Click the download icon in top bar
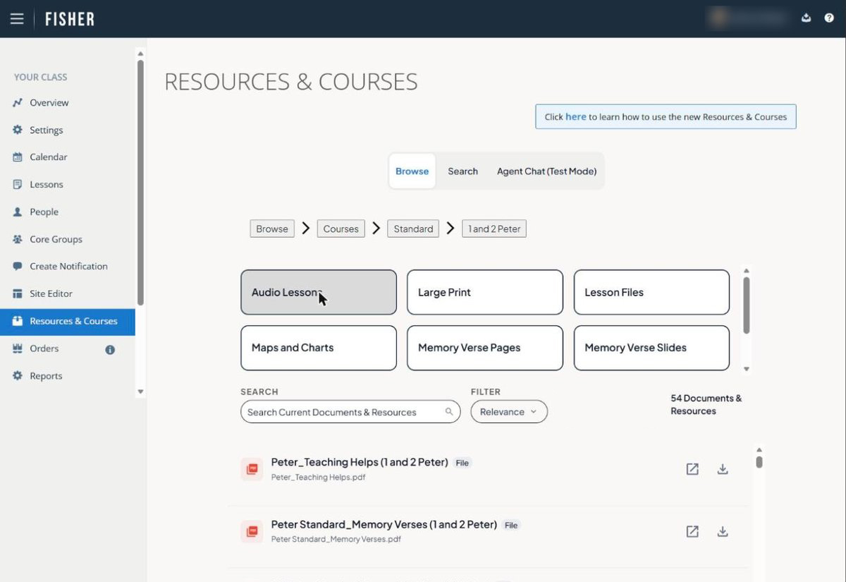The width and height of the screenshot is (846, 582). [x=806, y=18]
